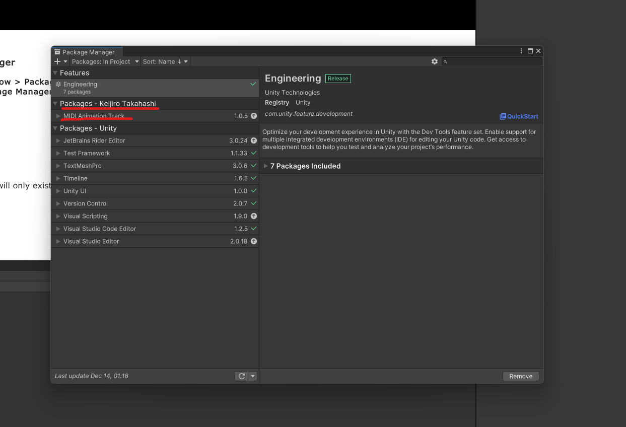Click the Unity Technologies author text
This screenshot has height=427, width=626.
pyautogui.click(x=292, y=93)
